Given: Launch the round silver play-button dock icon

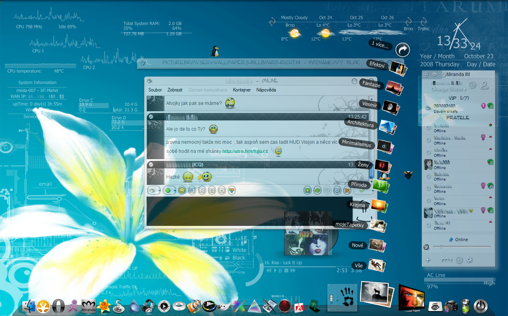Looking at the screenshot, I should [164, 306].
